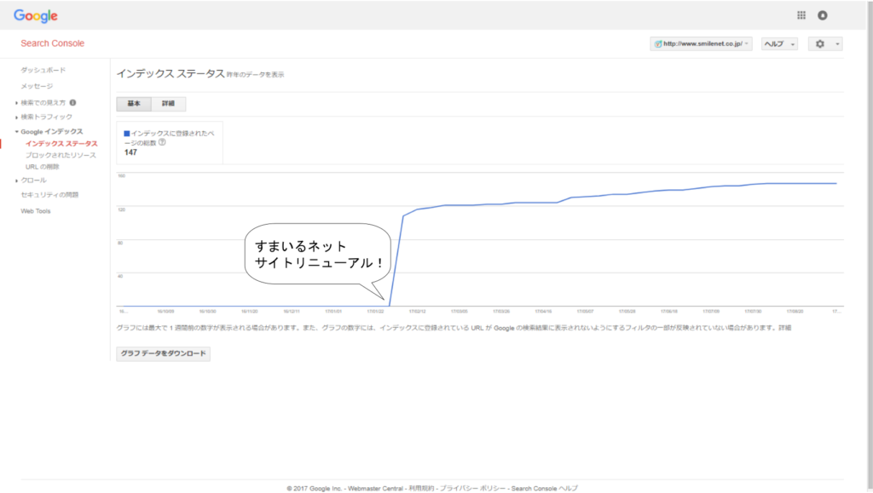
Task: Open プライバシー ポリシー footer link
Action: [x=472, y=489]
